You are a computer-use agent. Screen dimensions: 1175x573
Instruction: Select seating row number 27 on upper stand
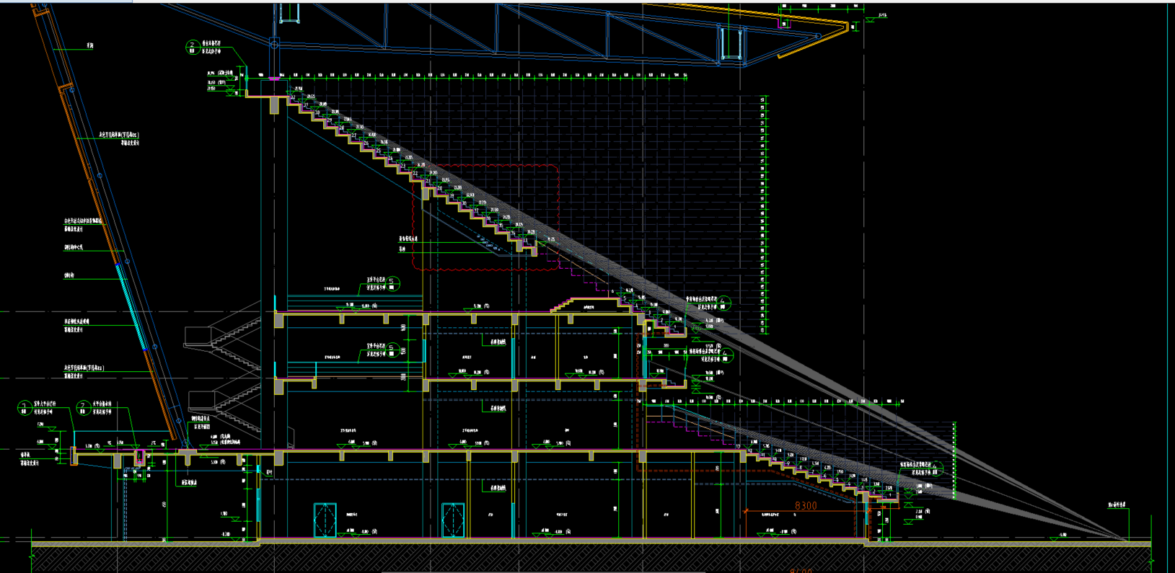[354, 136]
